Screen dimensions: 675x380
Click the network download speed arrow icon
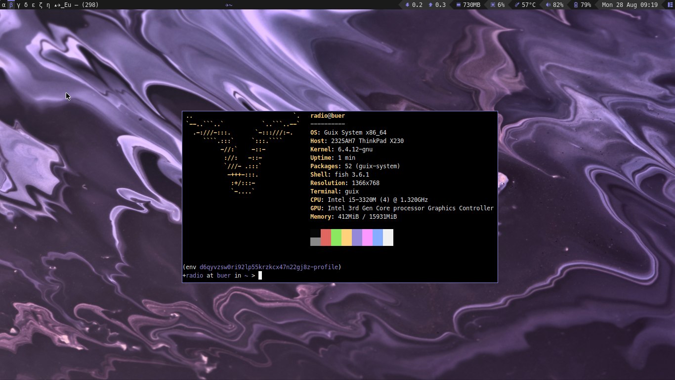tap(407, 5)
